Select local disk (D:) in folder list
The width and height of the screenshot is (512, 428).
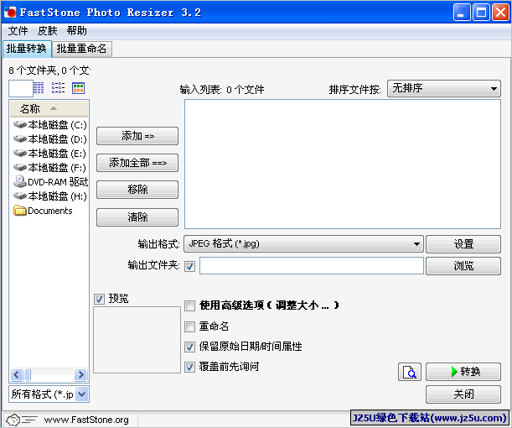50,139
